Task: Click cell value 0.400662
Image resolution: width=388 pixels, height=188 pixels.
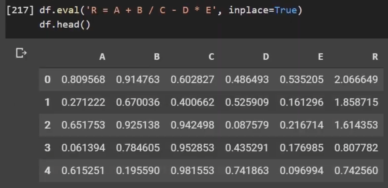Action: tap(193, 102)
